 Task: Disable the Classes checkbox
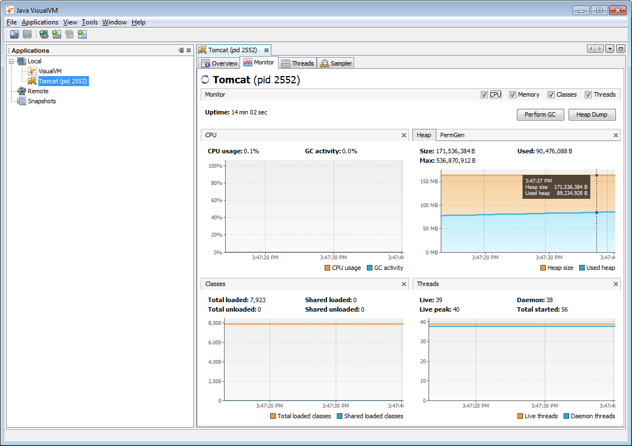[551, 94]
